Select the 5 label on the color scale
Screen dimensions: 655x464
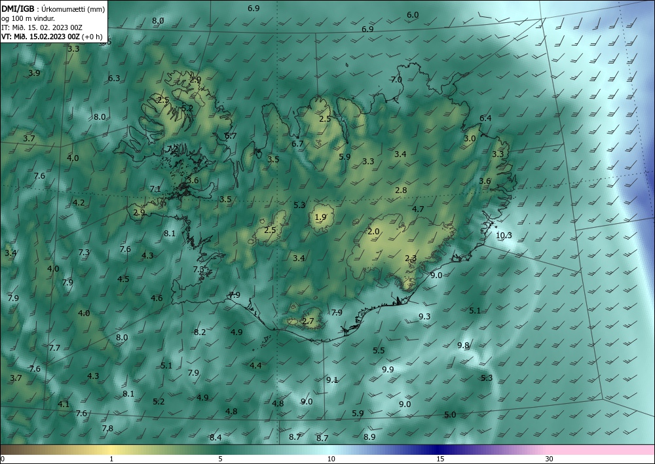[x=221, y=459]
